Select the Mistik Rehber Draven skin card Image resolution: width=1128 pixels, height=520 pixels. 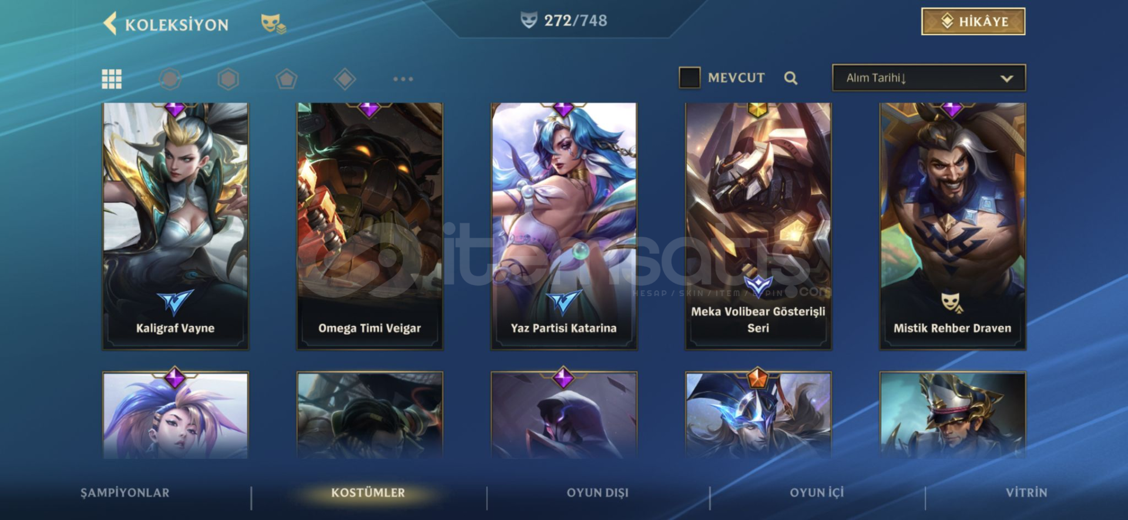click(x=952, y=226)
